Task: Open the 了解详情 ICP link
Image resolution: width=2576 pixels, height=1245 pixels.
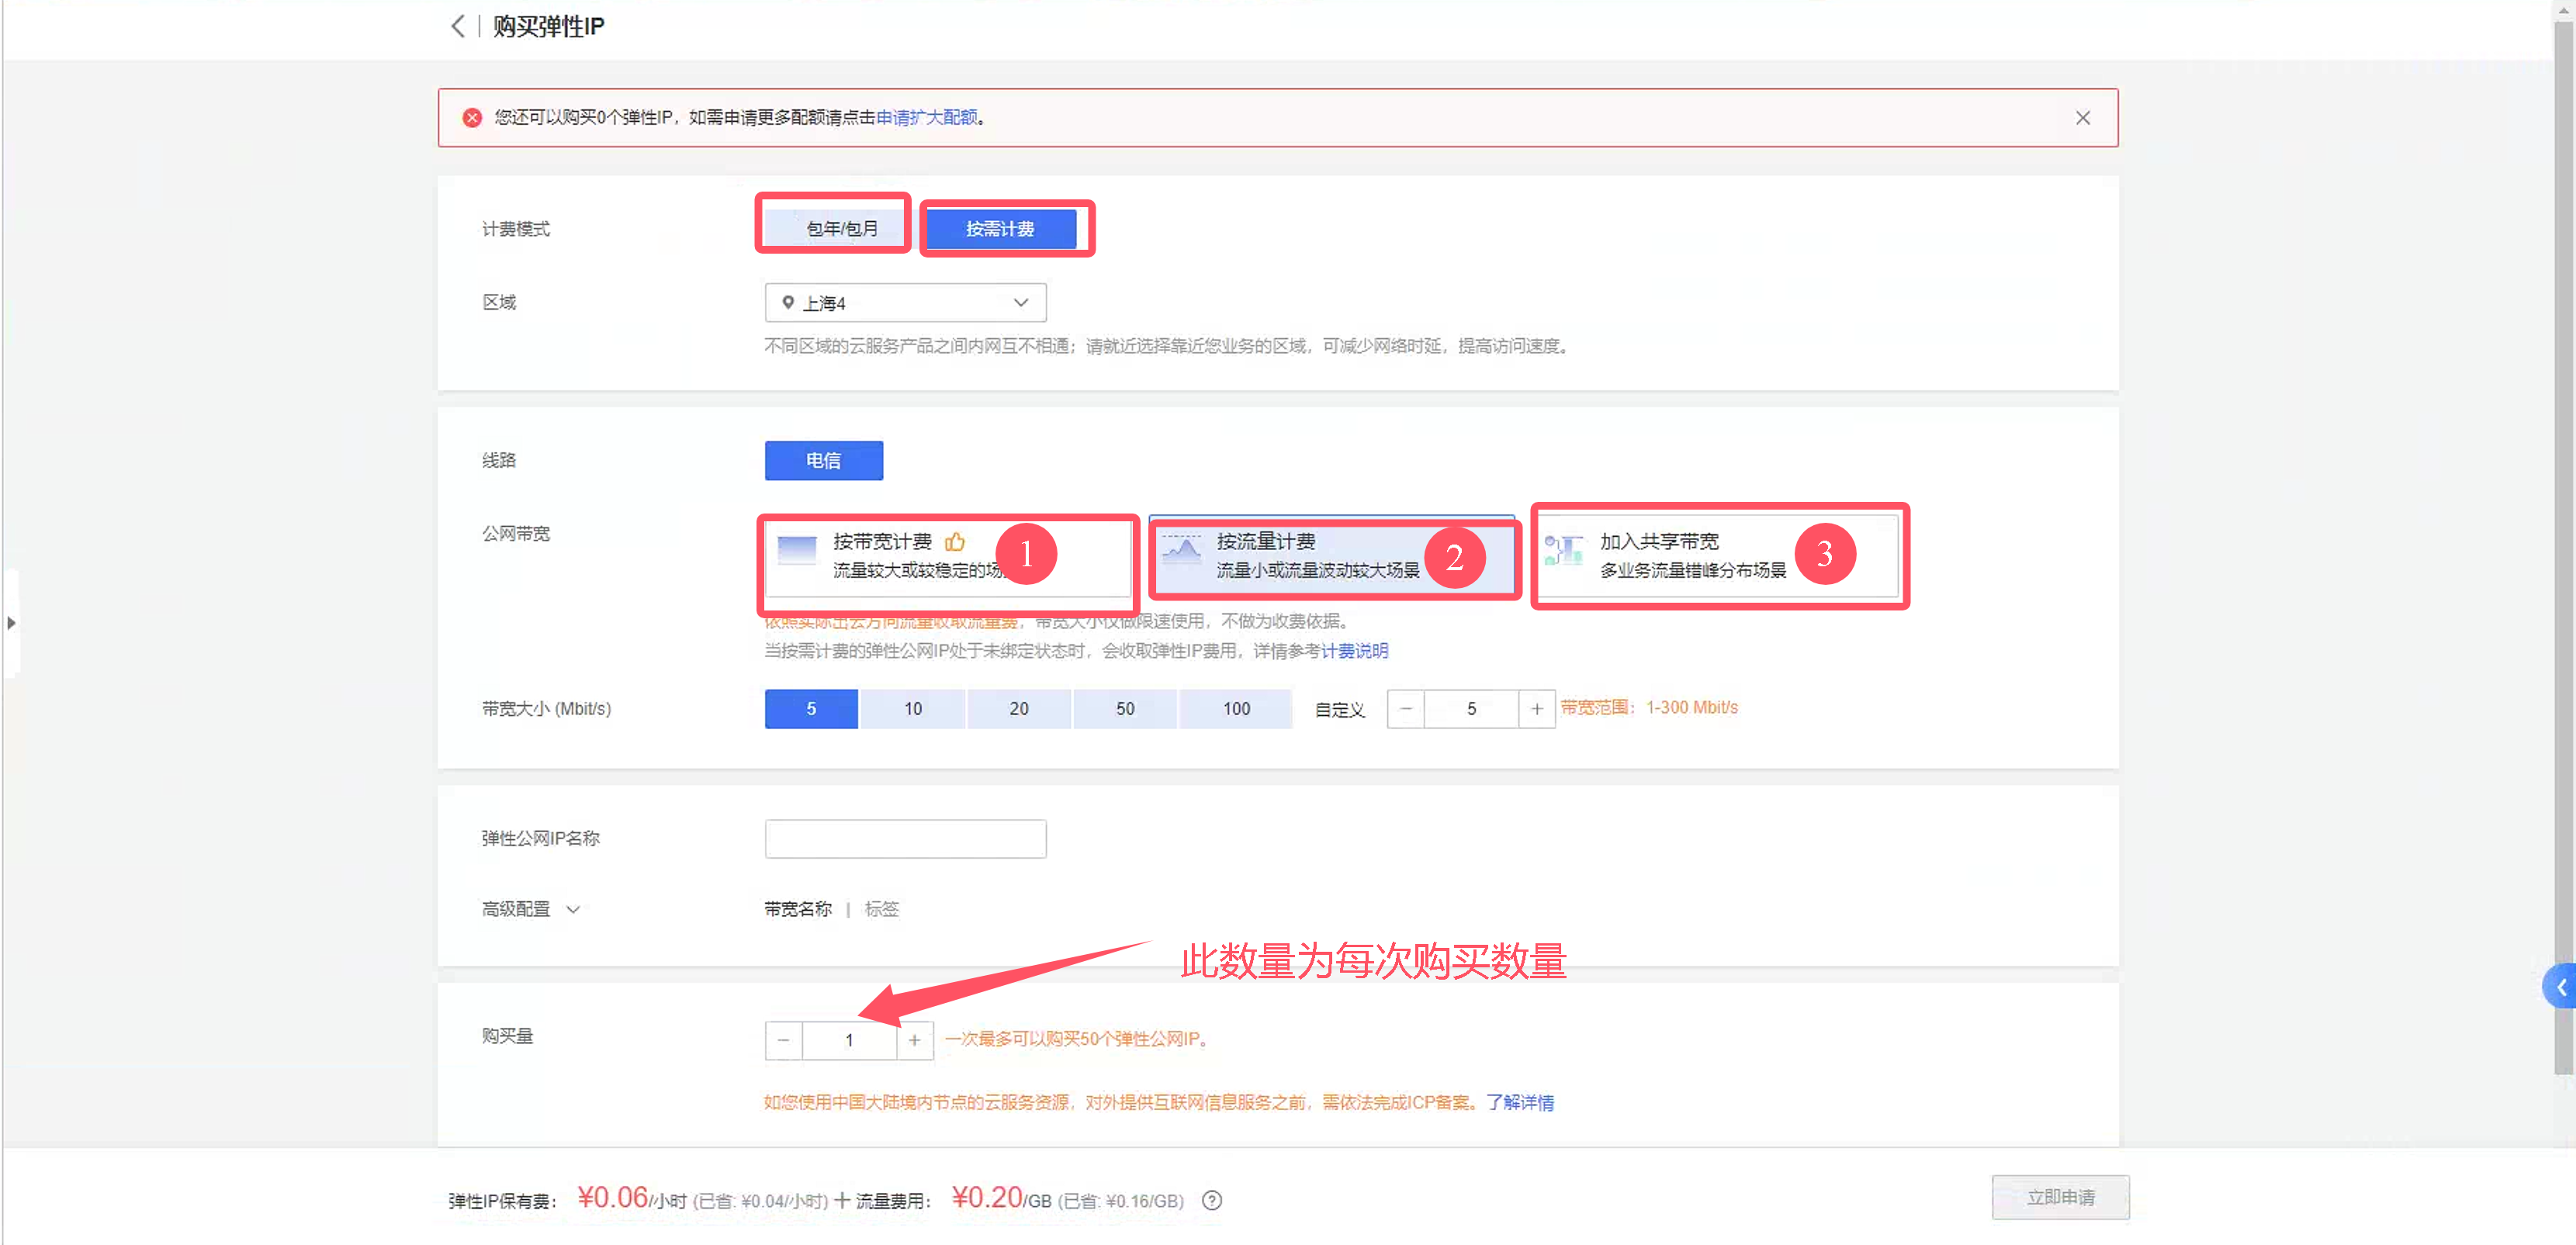Action: [1520, 1102]
